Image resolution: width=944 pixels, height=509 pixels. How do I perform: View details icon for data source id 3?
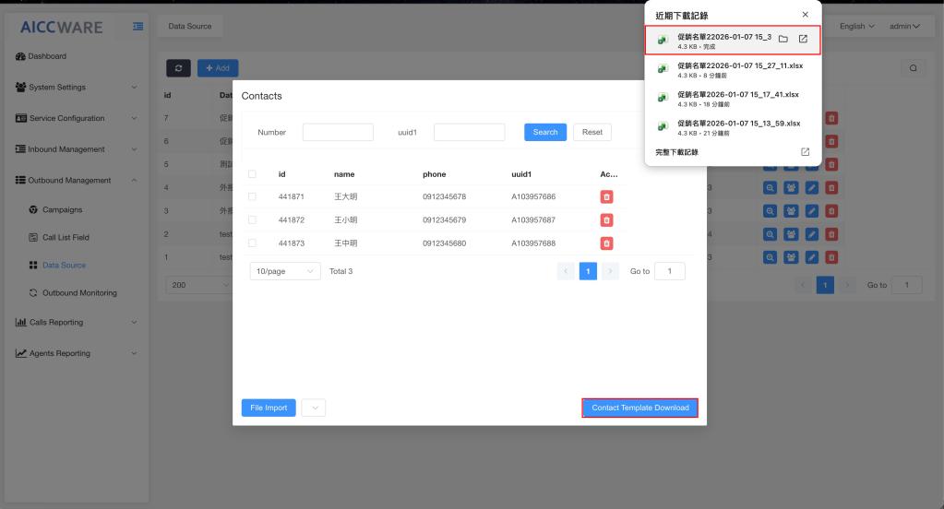point(770,211)
